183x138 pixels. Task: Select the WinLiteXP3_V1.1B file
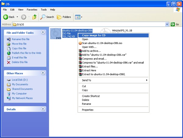122,31
